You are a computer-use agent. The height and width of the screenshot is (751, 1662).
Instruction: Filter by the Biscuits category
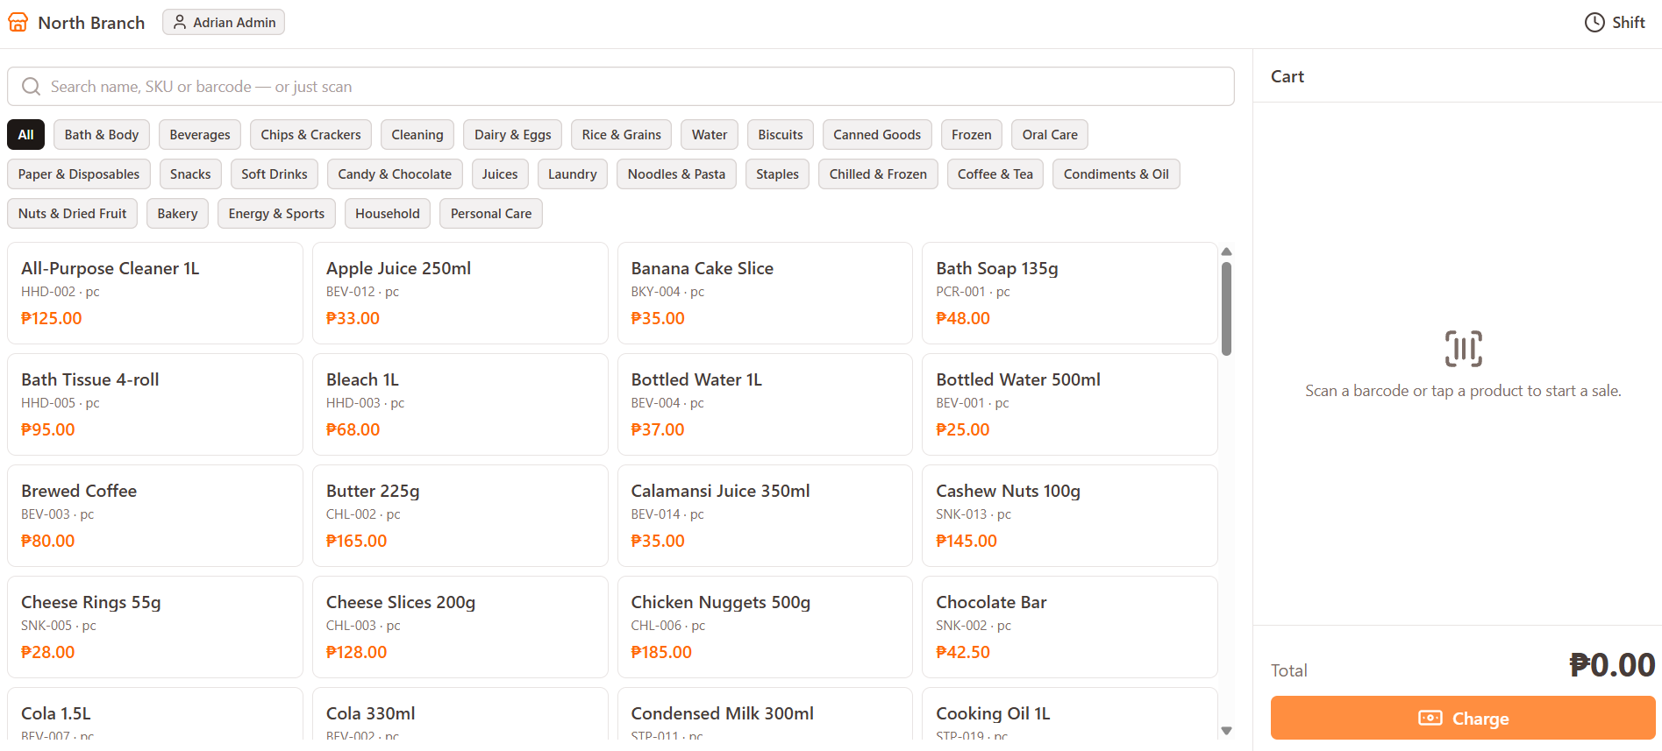[x=781, y=135]
